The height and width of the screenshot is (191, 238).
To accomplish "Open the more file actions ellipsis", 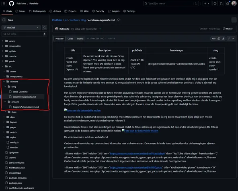I will tap(234, 20).
